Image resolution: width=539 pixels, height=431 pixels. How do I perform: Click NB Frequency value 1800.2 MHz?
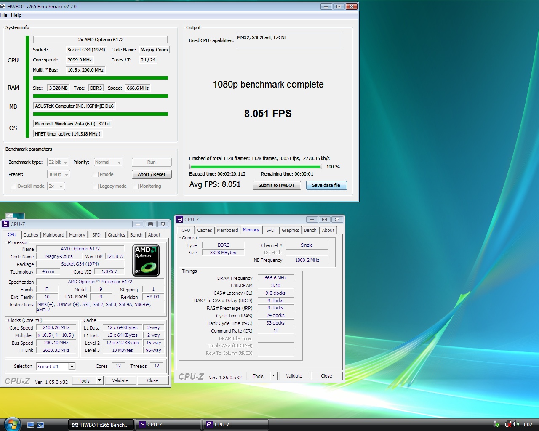(x=307, y=260)
